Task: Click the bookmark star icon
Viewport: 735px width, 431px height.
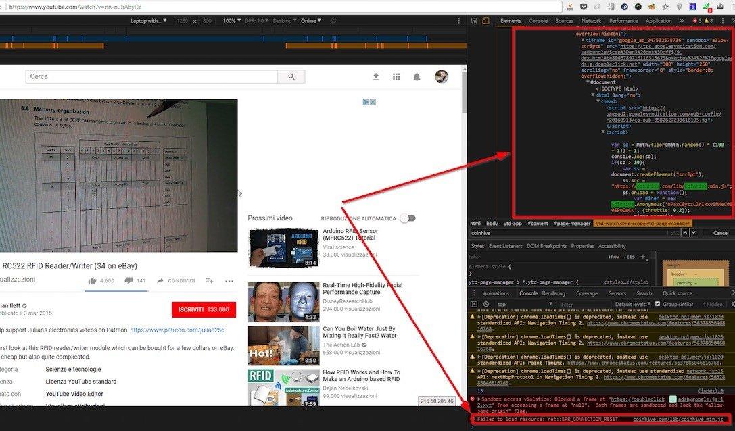Action: click(665, 7)
